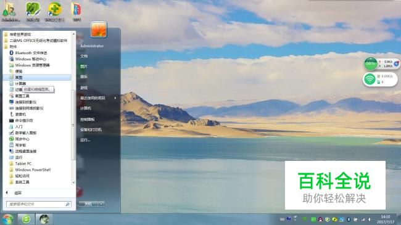
Task: Open 文档 in Start menu
Action: click(84, 56)
